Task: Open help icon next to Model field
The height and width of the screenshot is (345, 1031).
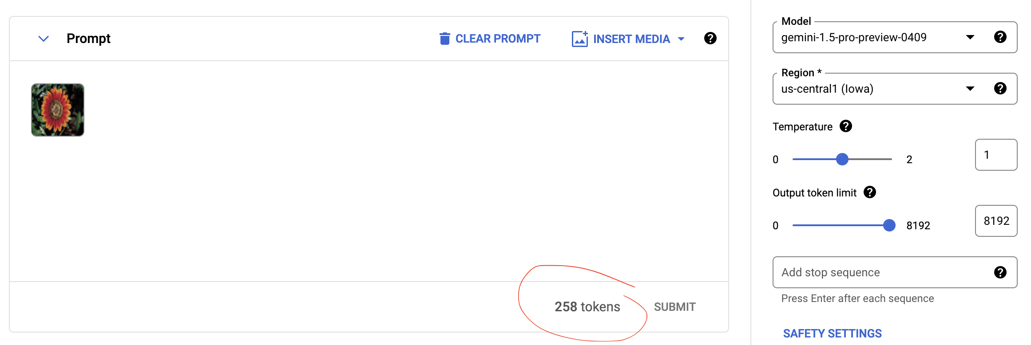Action: point(1000,37)
